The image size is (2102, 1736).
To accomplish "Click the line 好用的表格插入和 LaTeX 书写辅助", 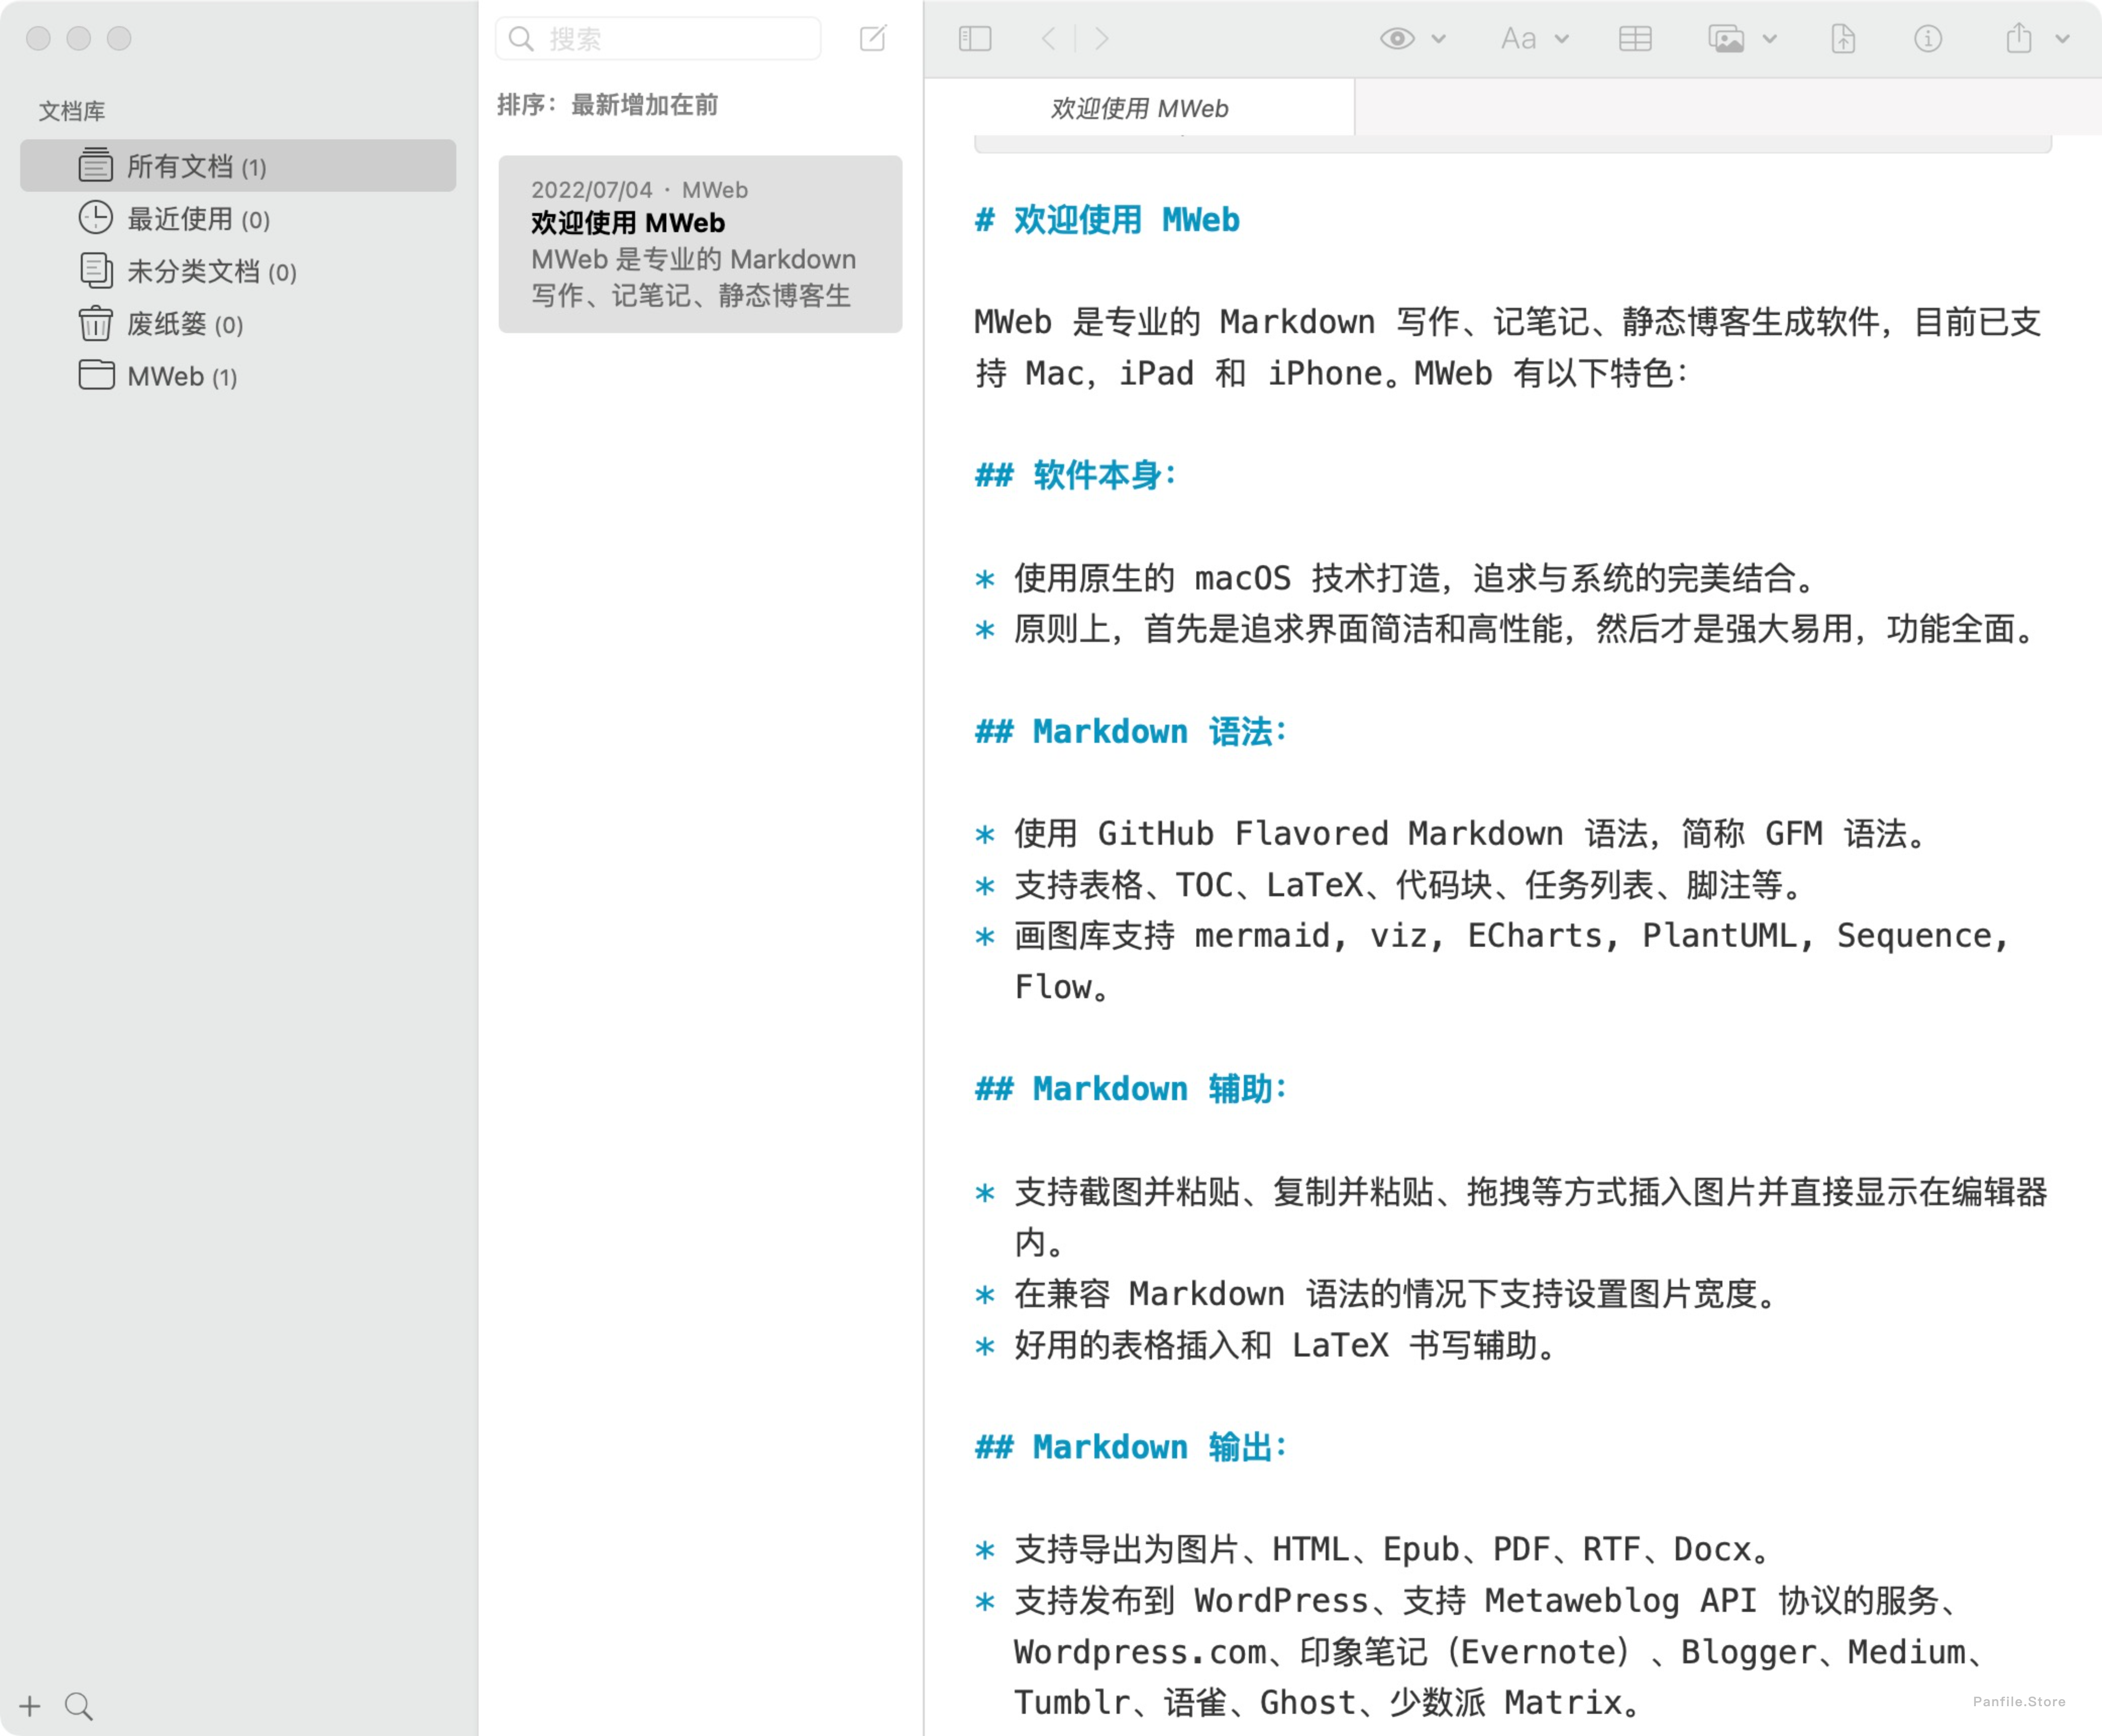I will [1287, 1345].
